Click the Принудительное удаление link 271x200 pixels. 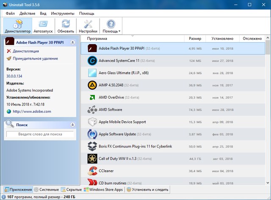click(x=35, y=58)
